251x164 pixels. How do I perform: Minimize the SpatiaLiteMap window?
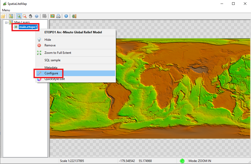coord(222,4)
